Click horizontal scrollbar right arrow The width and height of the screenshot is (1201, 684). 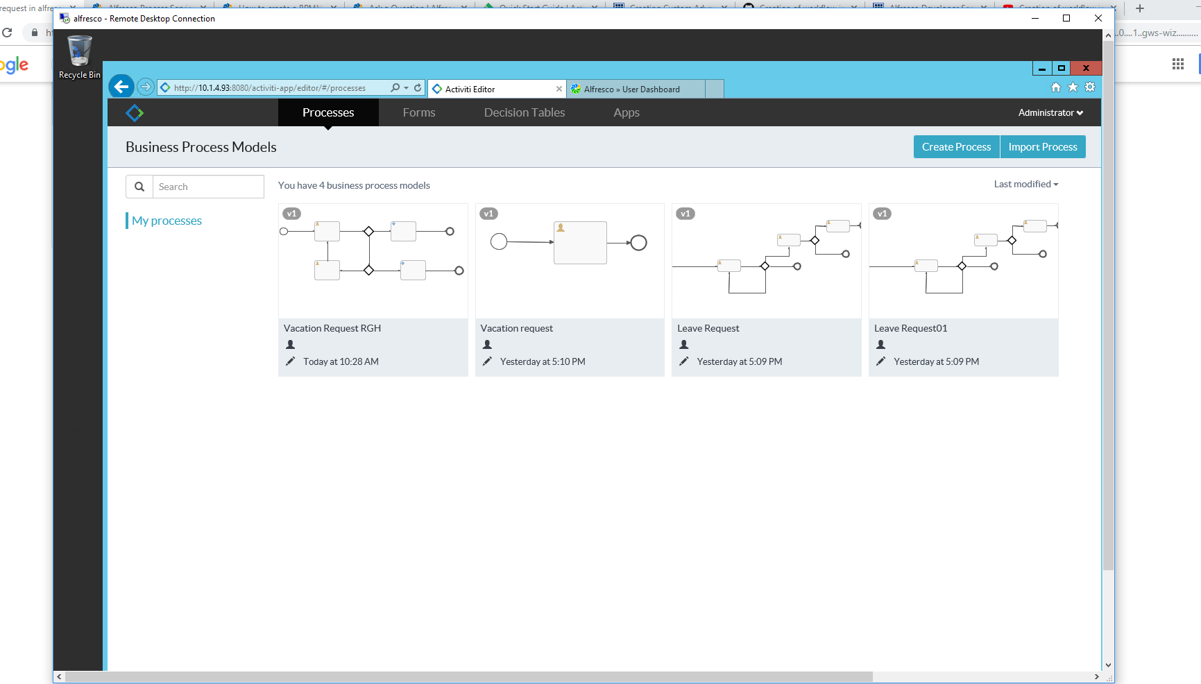pyautogui.click(x=1096, y=676)
